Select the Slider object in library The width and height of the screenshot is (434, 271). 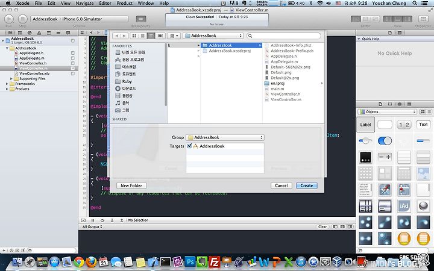(x=365, y=141)
